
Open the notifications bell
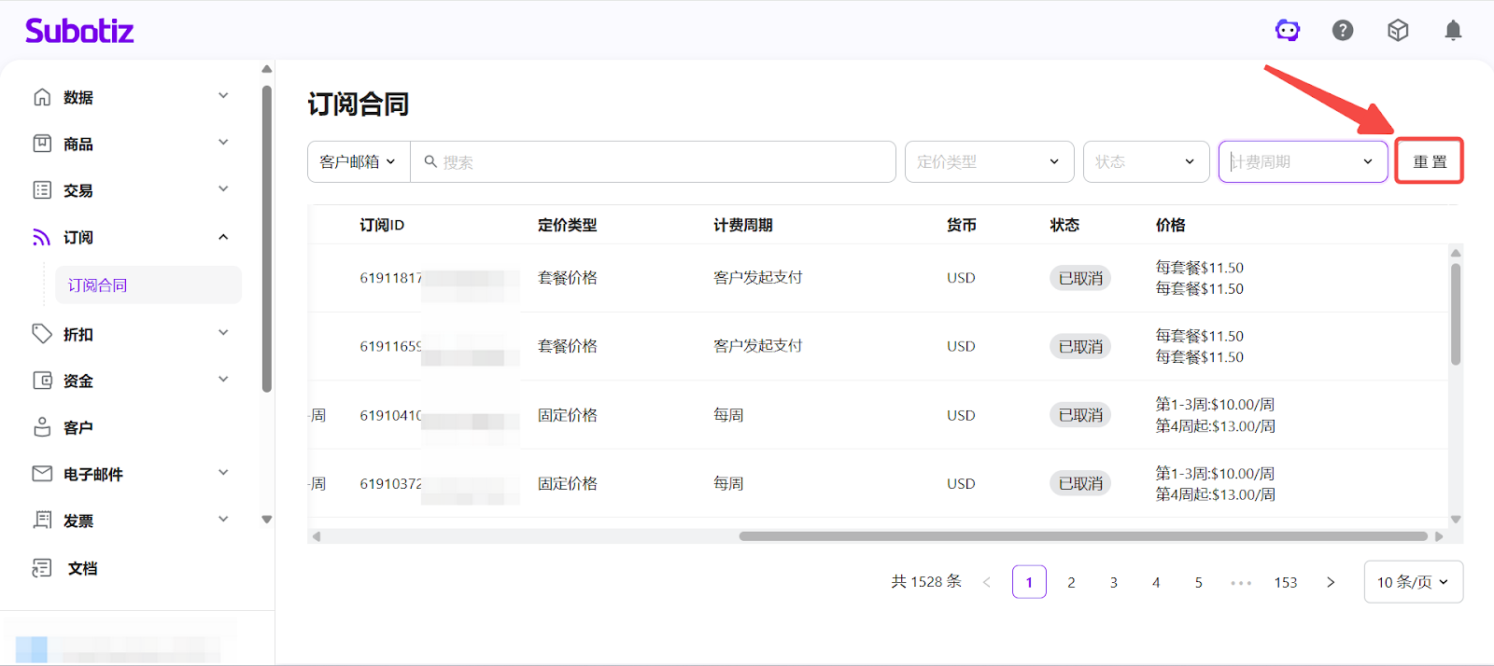pyautogui.click(x=1453, y=31)
